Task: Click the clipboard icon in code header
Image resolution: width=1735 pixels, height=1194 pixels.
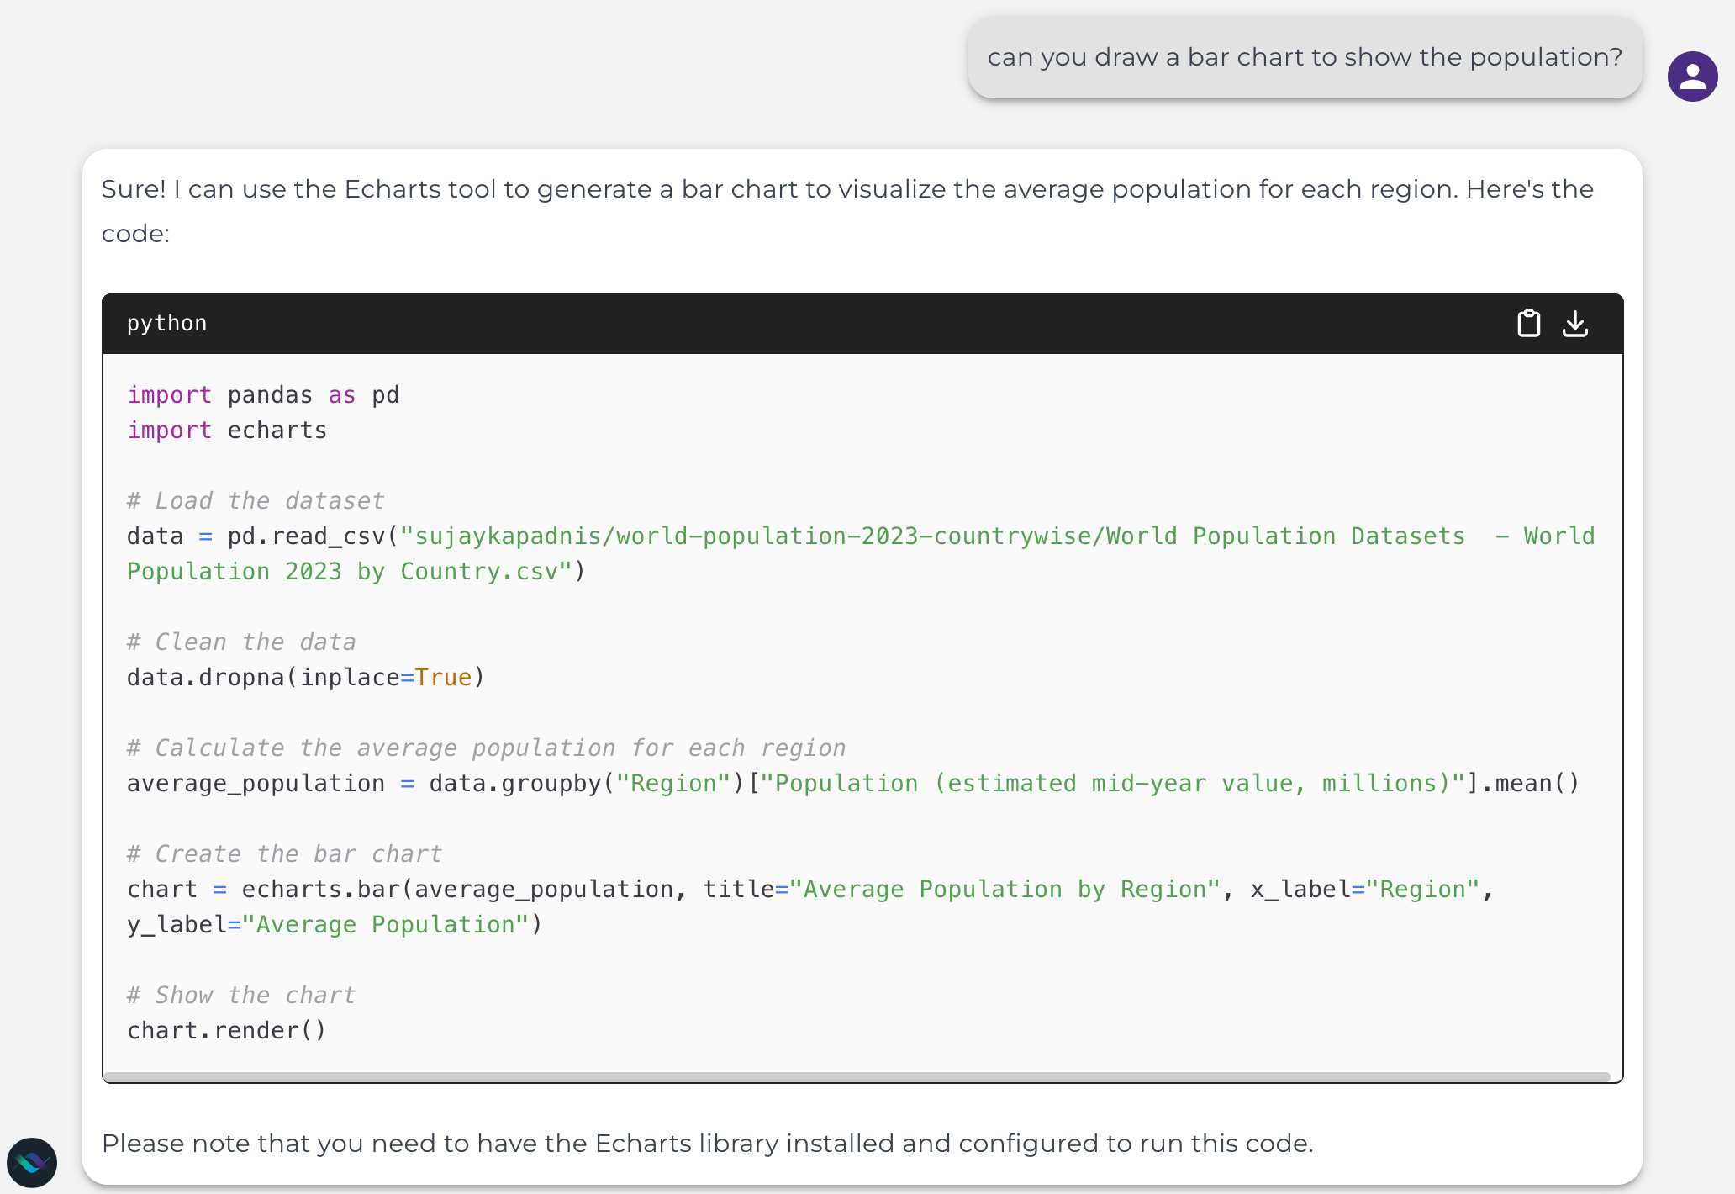Action: [1529, 323]
